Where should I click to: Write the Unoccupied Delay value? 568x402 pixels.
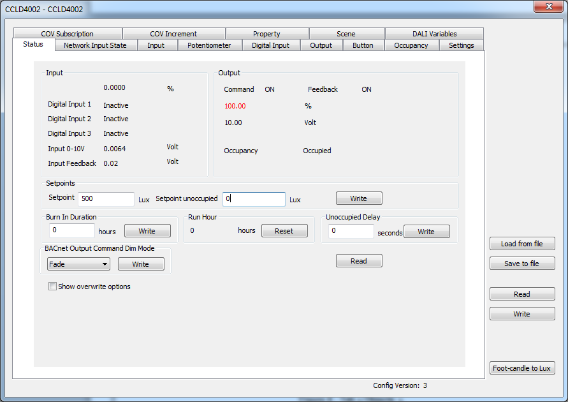[x=426, y=232]
